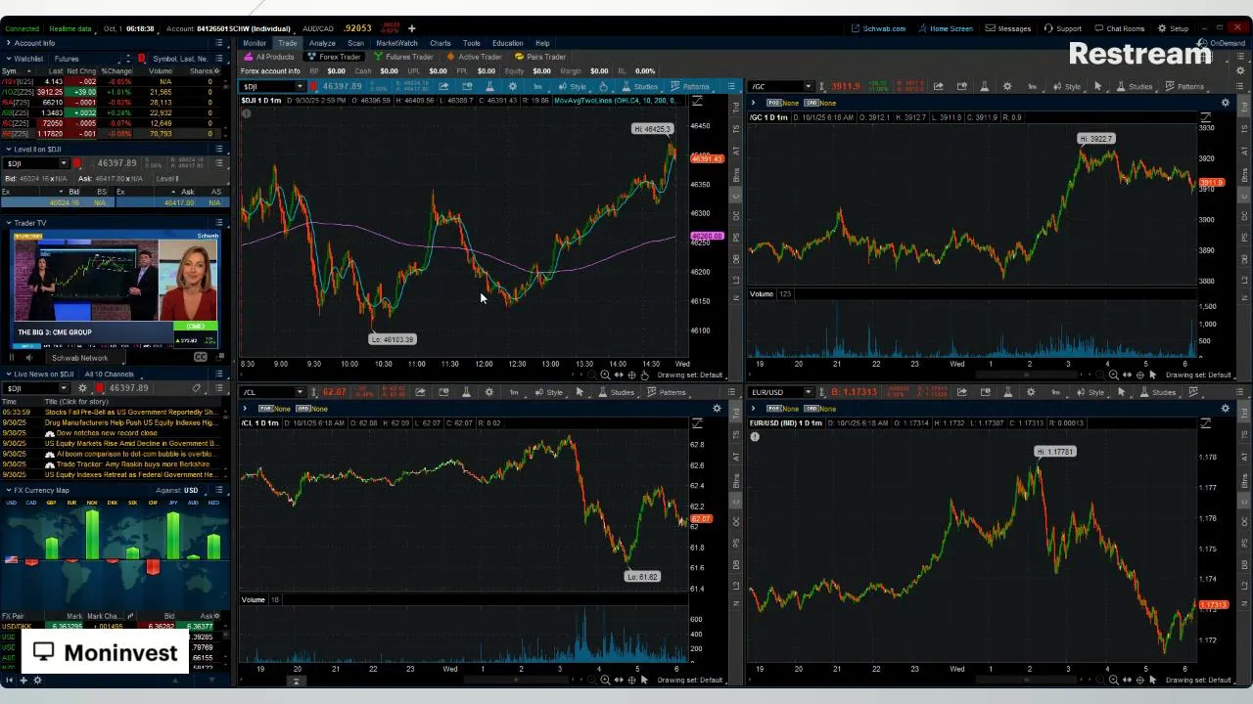Open Studies on EUR/USD chart
Screen dimensions: 1253x704
(1158, 392)
